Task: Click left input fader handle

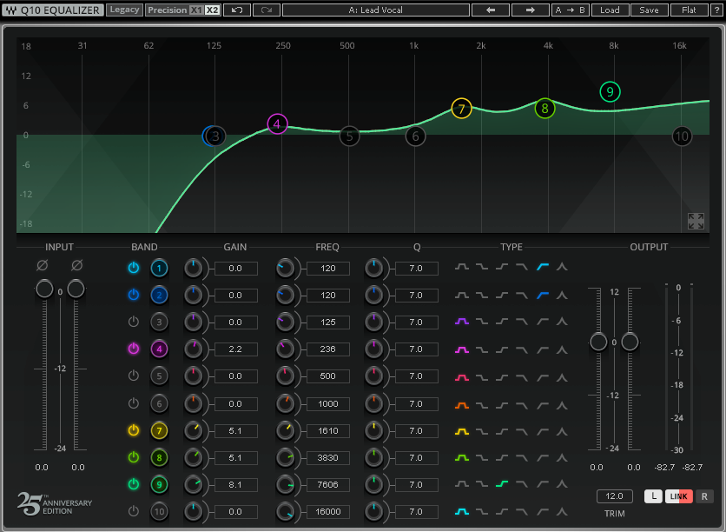Action: tap(44, 289)
